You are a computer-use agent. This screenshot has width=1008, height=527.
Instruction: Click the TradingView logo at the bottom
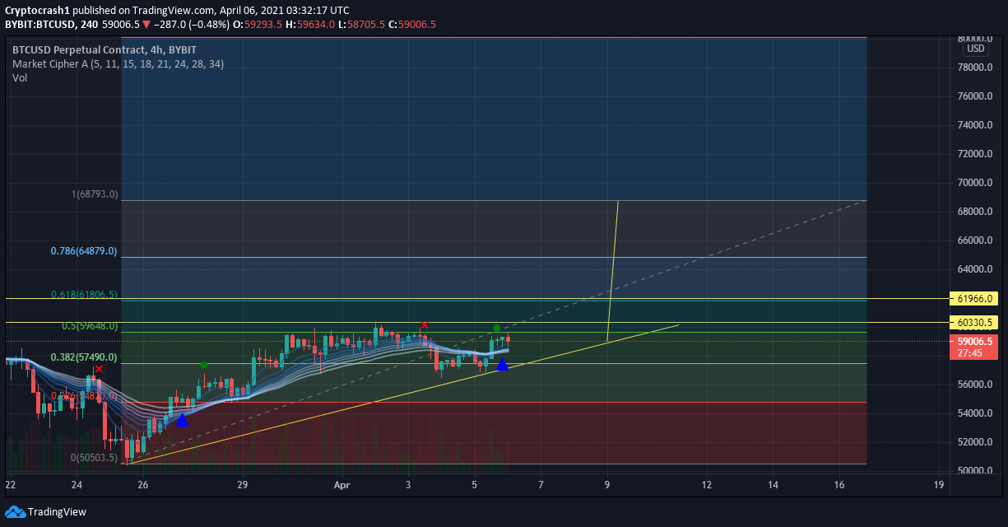(x=46, y=511)
